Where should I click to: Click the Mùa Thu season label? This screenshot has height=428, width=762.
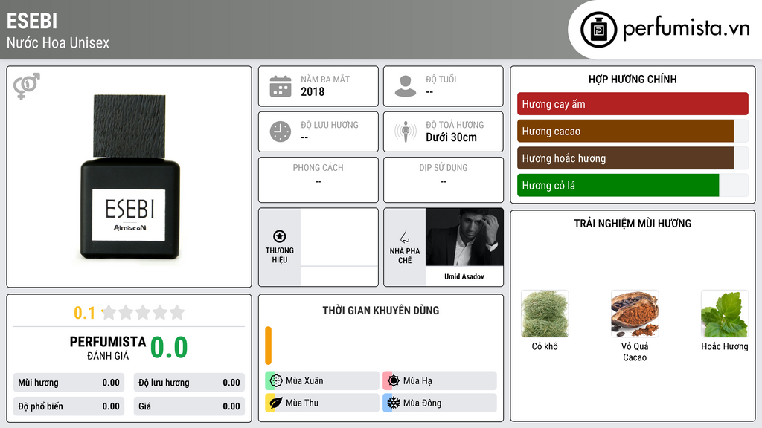[x=302, y=403]
